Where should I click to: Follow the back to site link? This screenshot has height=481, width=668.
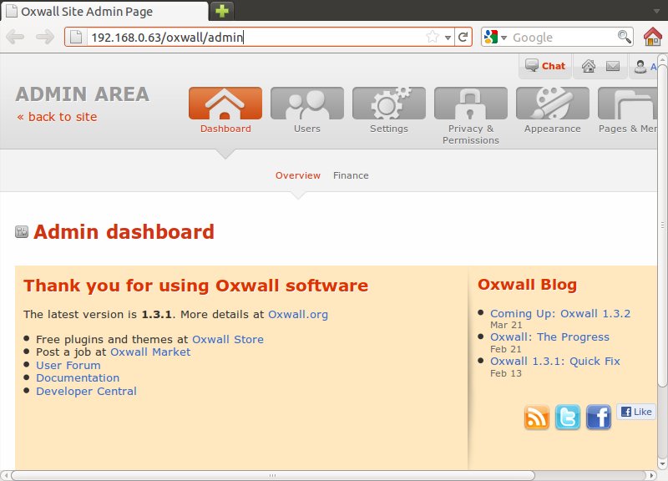(x=57, y=117)
